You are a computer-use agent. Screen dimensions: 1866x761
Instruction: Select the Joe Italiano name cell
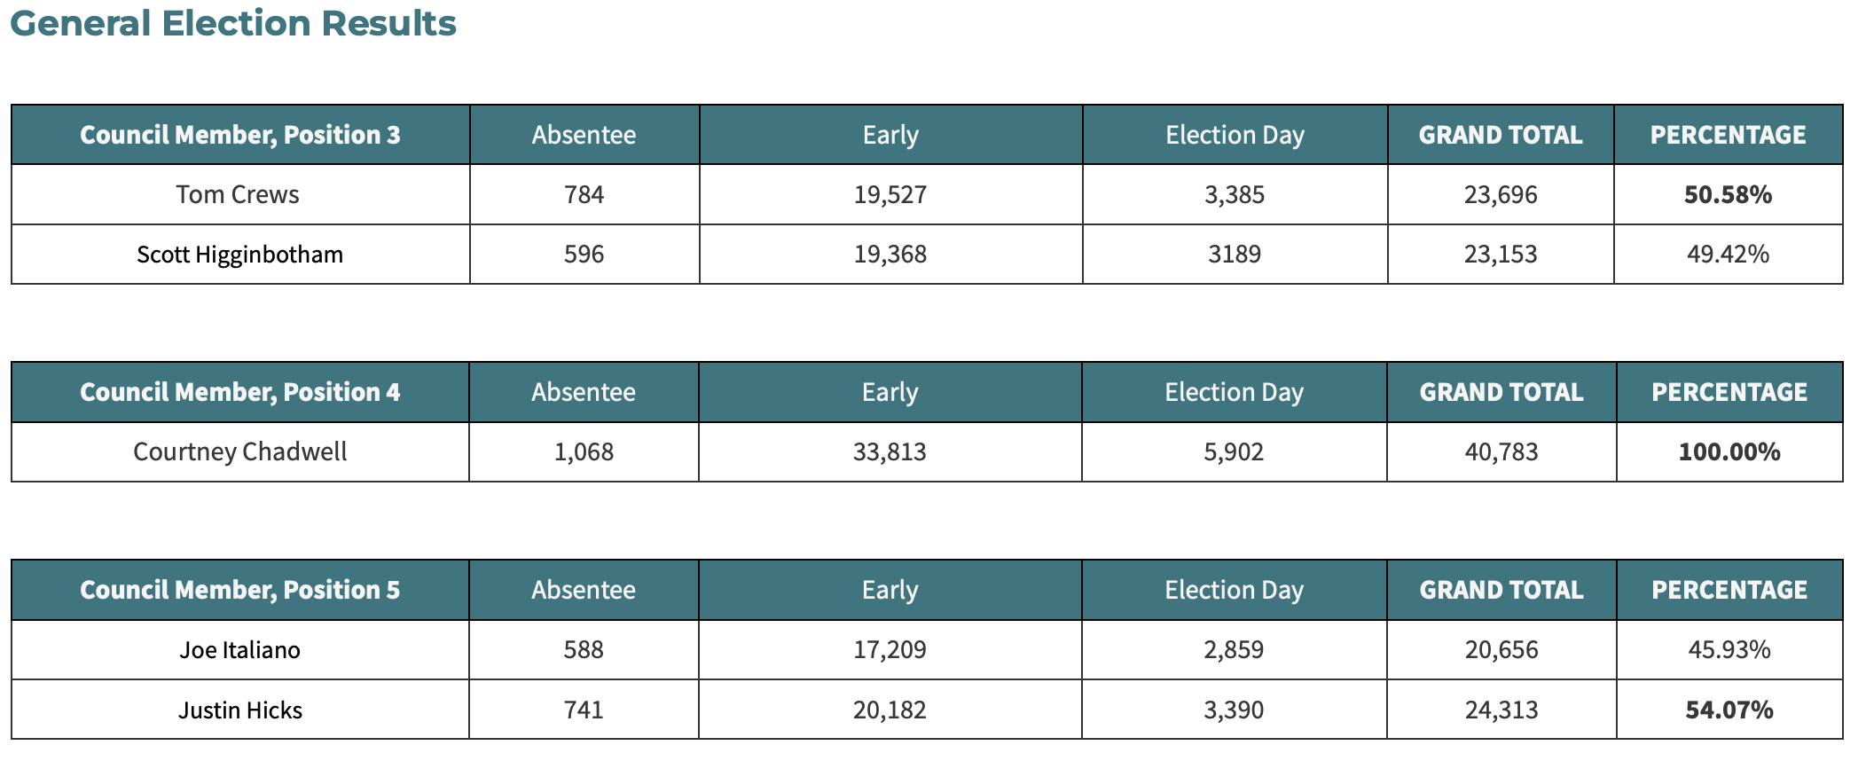(x=240, y=650)
